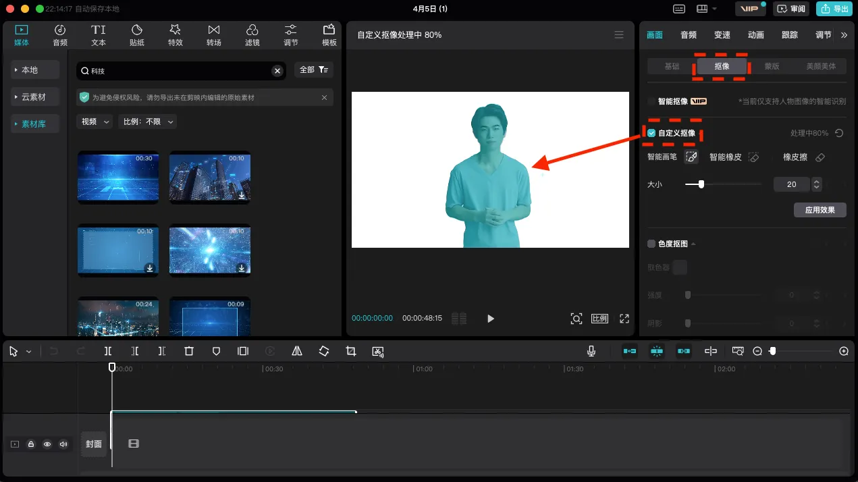Enter fullscreen preview

click(x=624, y=319)
